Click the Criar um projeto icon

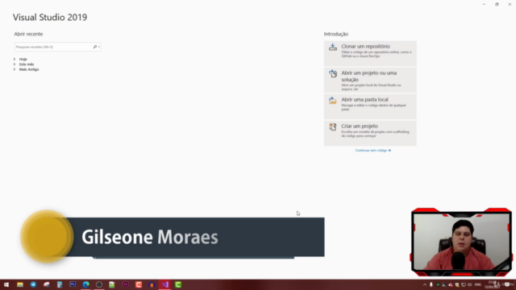[333, 126]
